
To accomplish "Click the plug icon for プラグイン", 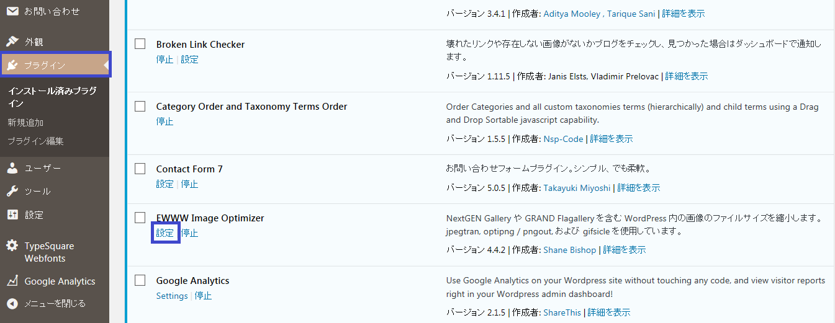I will tap(12, 64).
